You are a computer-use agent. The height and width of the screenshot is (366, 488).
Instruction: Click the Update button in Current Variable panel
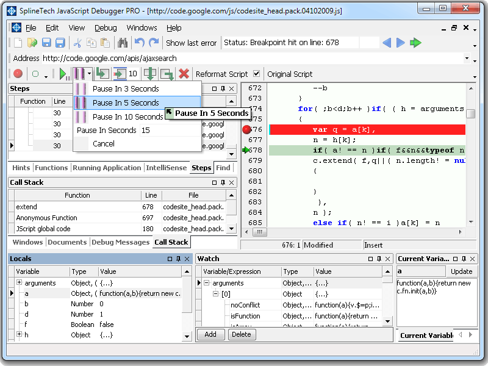(462, 271)
